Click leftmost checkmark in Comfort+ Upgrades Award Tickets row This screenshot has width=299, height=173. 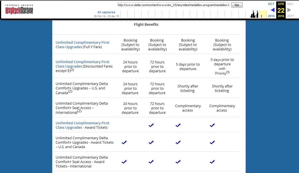124,143
